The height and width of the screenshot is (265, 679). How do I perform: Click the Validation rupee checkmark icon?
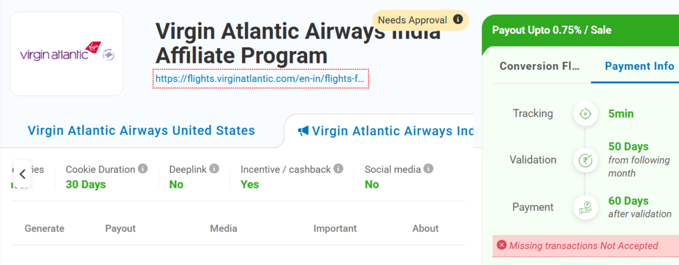[585, 160]
